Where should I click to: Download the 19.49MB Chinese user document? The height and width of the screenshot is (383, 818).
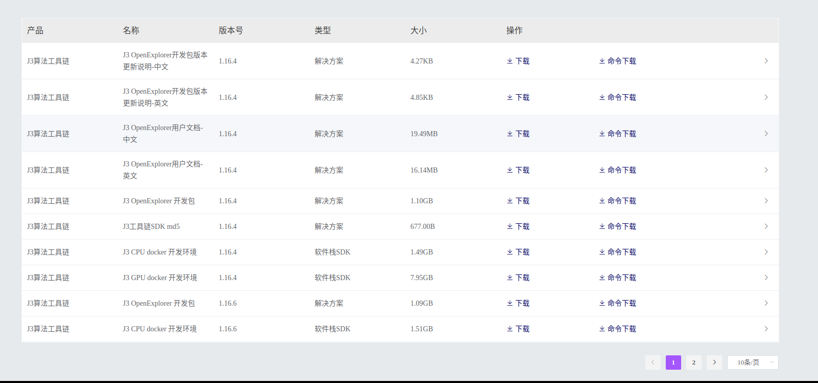[x=518, y=134]
